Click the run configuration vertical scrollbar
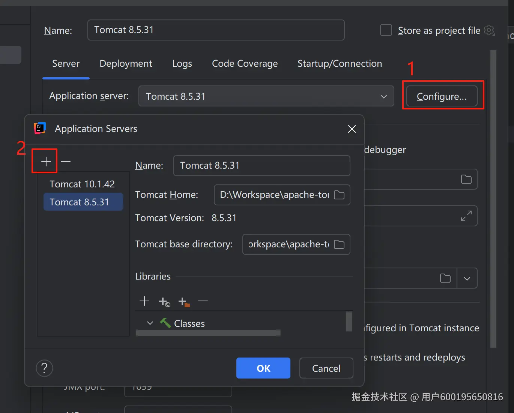The width and height of the screenshot is (514, 413). (x=493, y=199)
